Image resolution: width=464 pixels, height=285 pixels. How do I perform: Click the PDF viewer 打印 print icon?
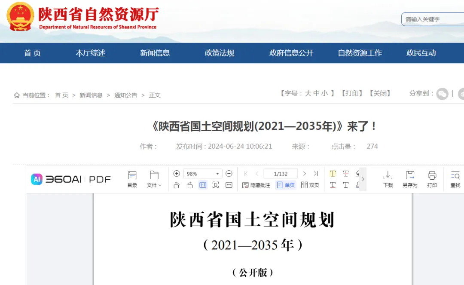coord(432,179)
